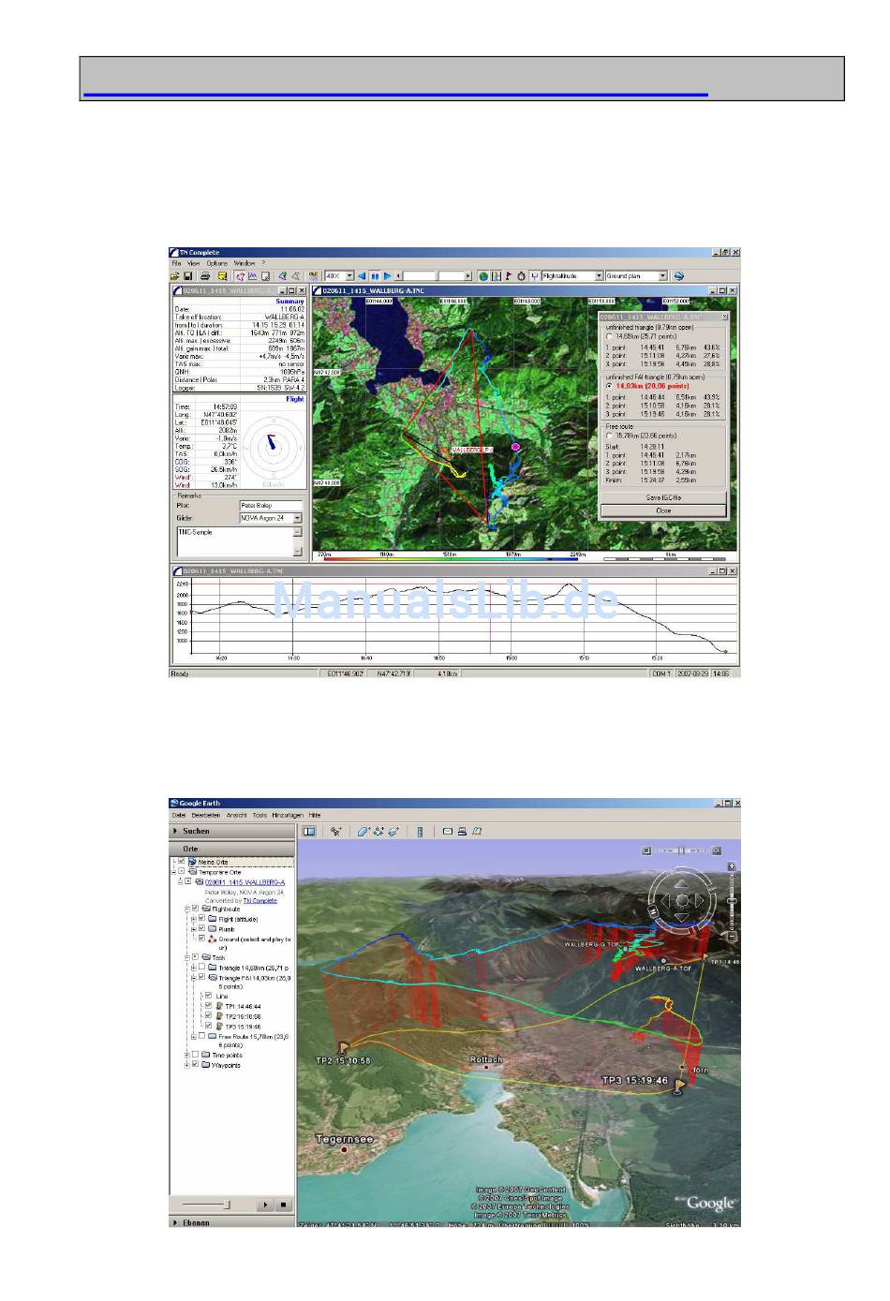Play flight replay backward

tap(363, 276)
